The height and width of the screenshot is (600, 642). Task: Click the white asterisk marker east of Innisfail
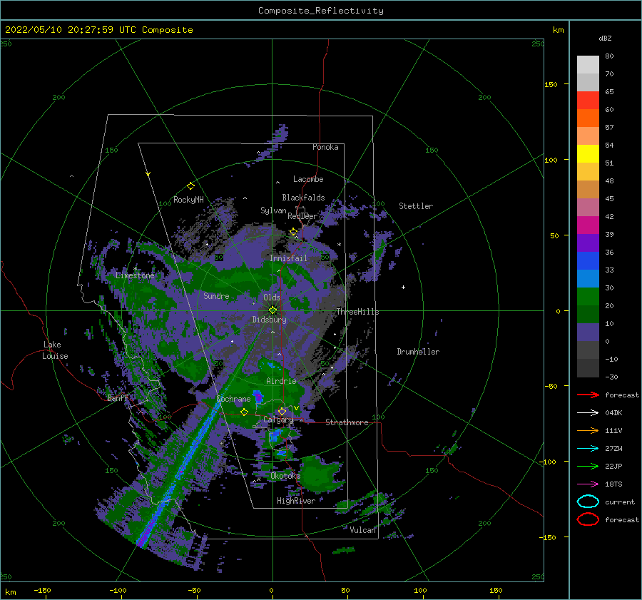[339, 245]
